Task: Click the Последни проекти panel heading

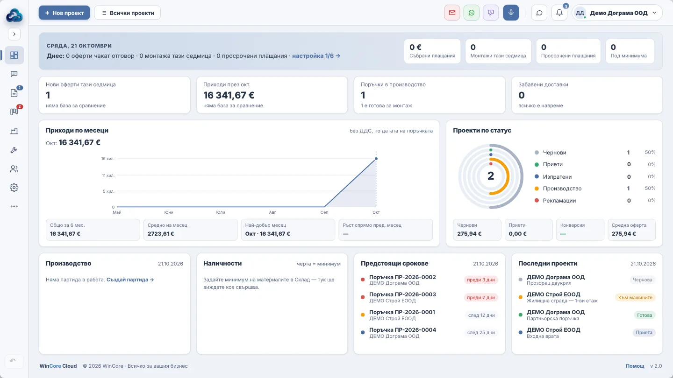Action: tap(548, 264)
